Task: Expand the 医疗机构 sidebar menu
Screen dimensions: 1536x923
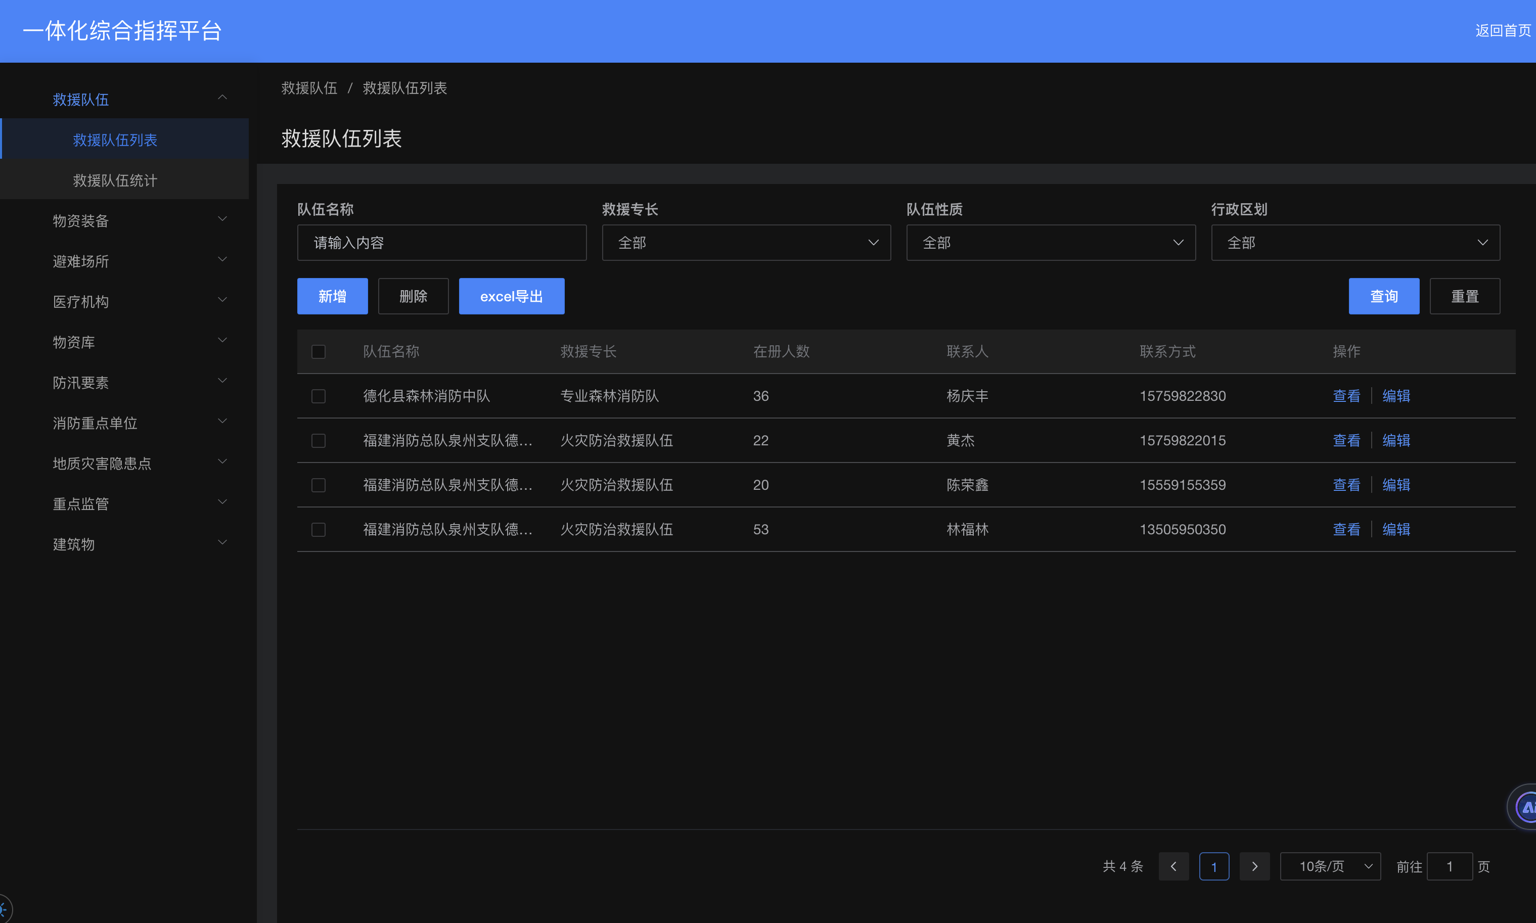Action: [x=124, y=301]
